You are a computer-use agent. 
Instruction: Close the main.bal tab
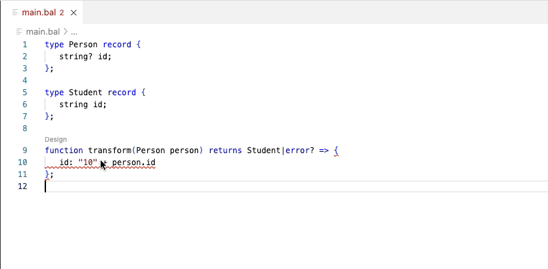73,13
